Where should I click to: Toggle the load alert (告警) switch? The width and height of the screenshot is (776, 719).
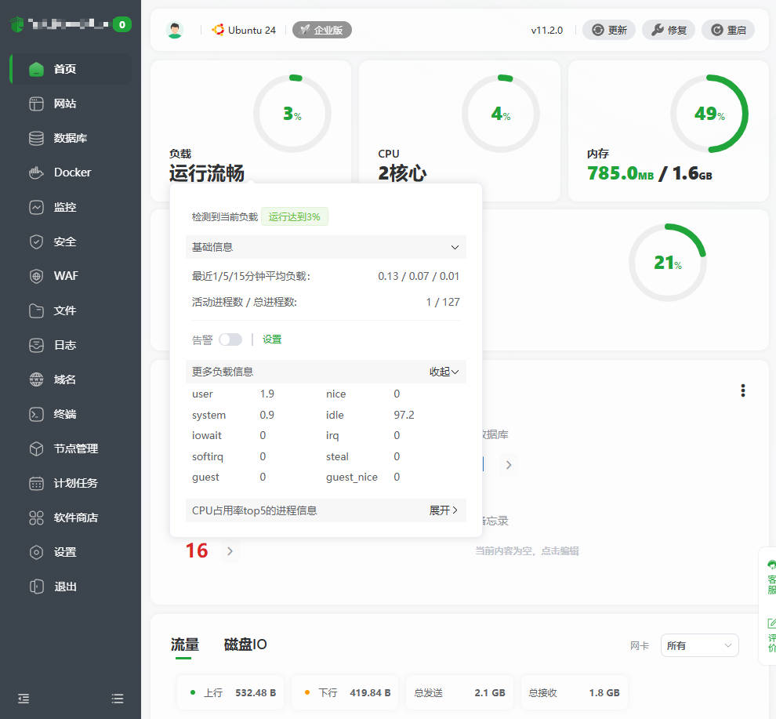(x=230, y=340)
